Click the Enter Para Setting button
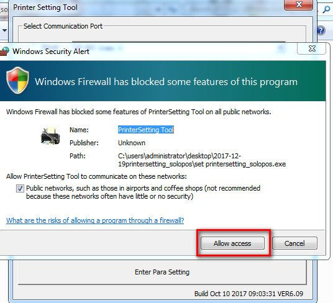Screen dimensions: 333x303 [x=162, y=272]
